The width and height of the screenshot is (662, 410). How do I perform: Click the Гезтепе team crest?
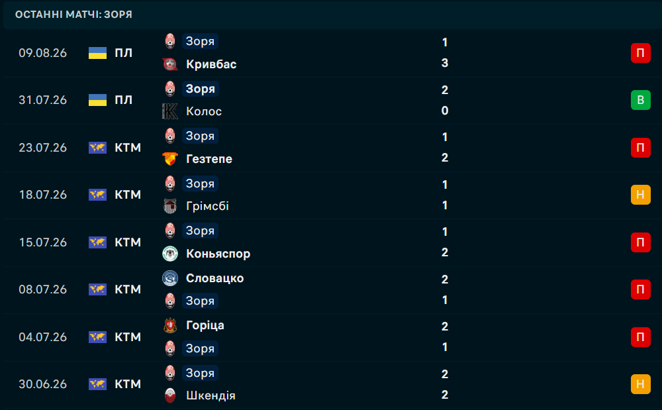(x=170, y=159)
